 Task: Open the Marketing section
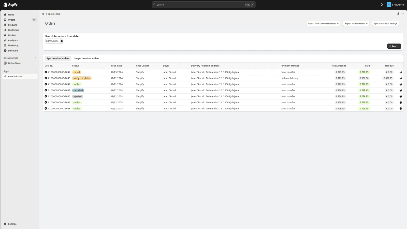[13, 45]
